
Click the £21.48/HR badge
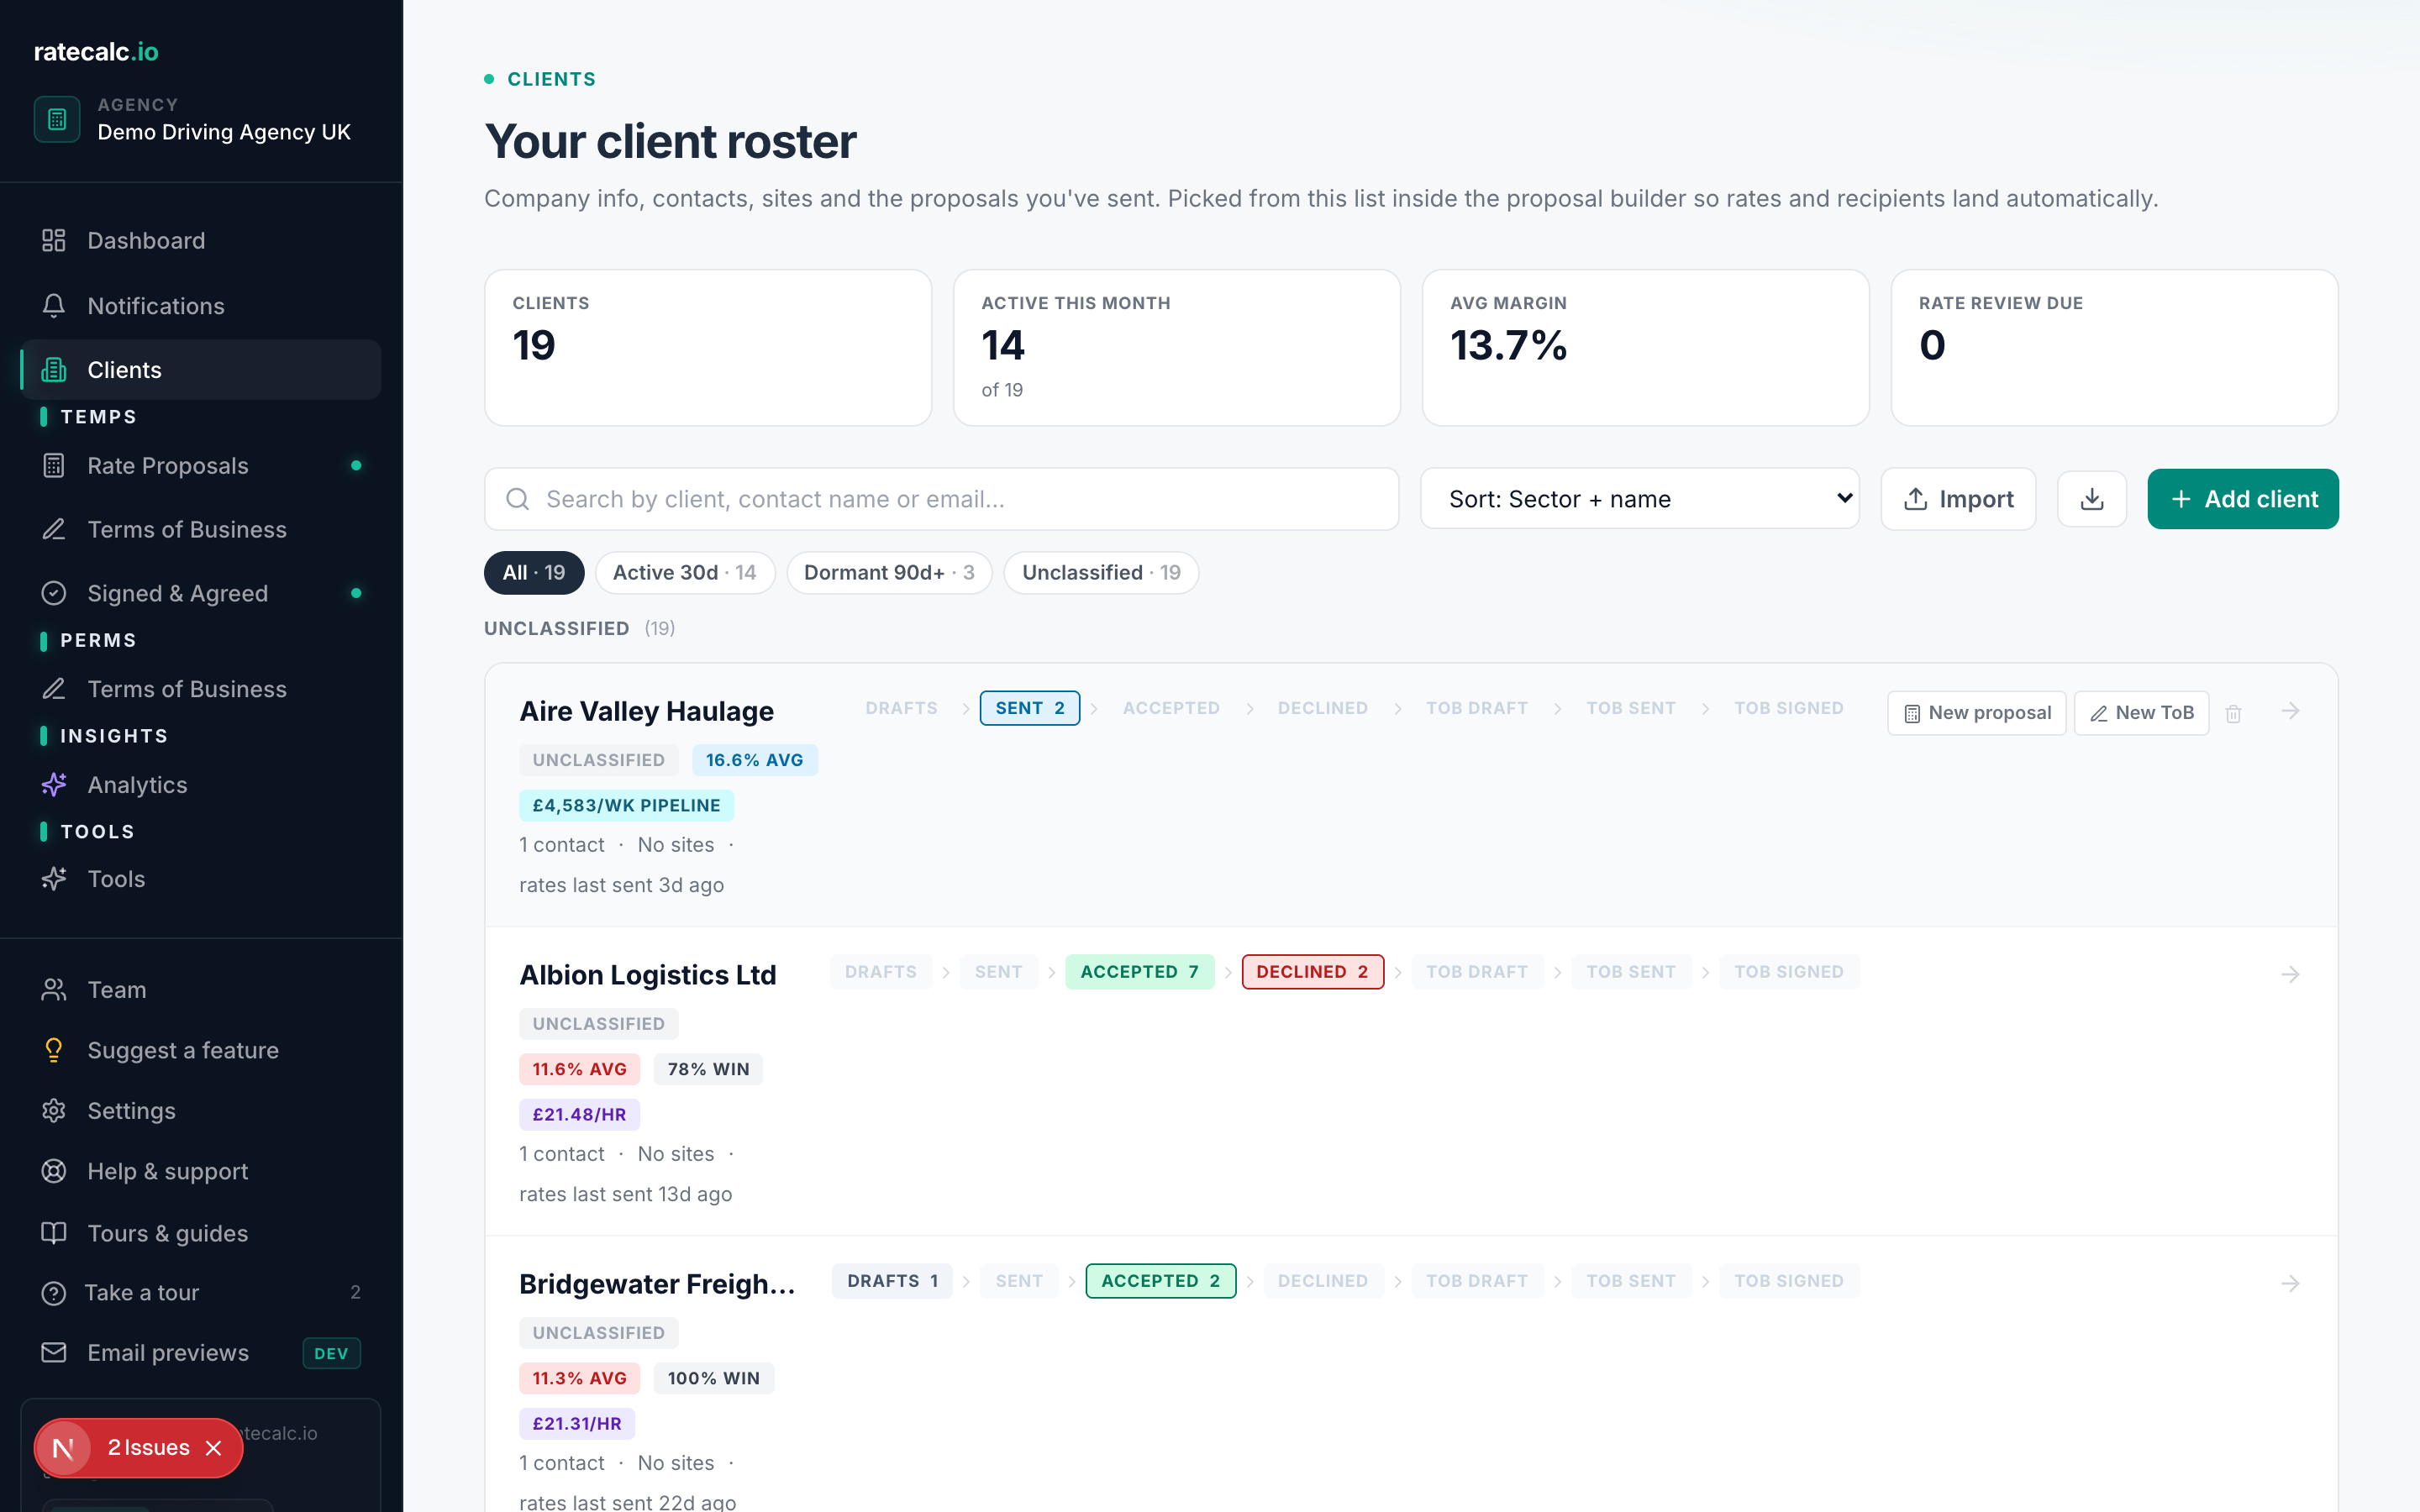tap(580, 1115)
